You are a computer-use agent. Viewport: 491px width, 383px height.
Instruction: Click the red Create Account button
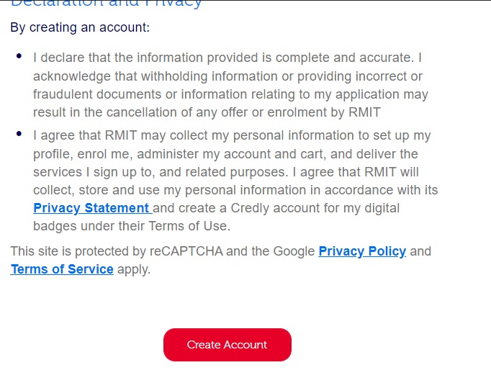click(227, 345)
